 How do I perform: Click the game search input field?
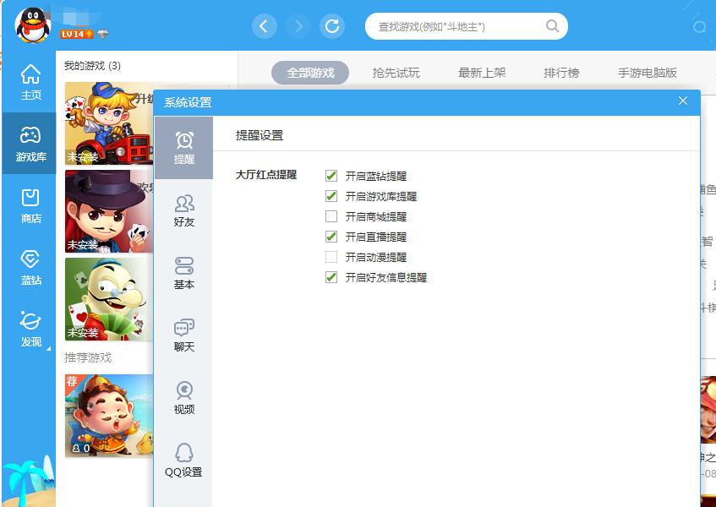click(456, 26)
